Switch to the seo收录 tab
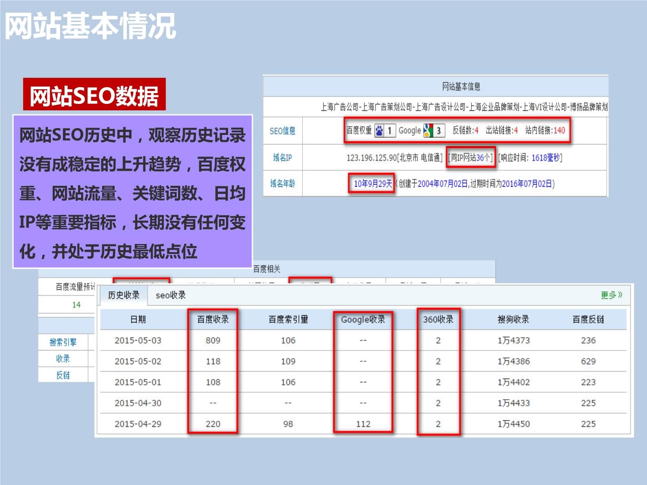 coord(170,295)
